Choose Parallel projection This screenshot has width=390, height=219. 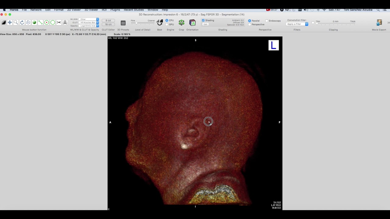tap(250, 21)
